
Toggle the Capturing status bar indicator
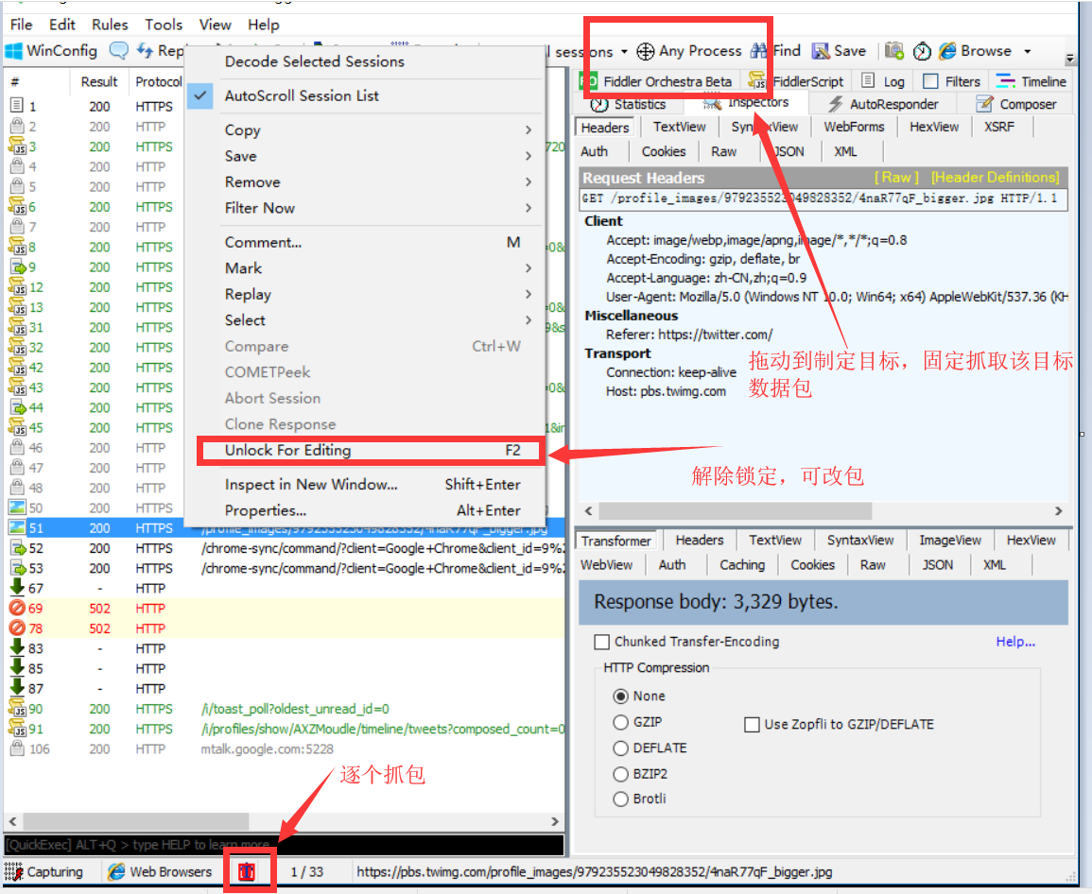pyautogui.click(x=44, y=871)
